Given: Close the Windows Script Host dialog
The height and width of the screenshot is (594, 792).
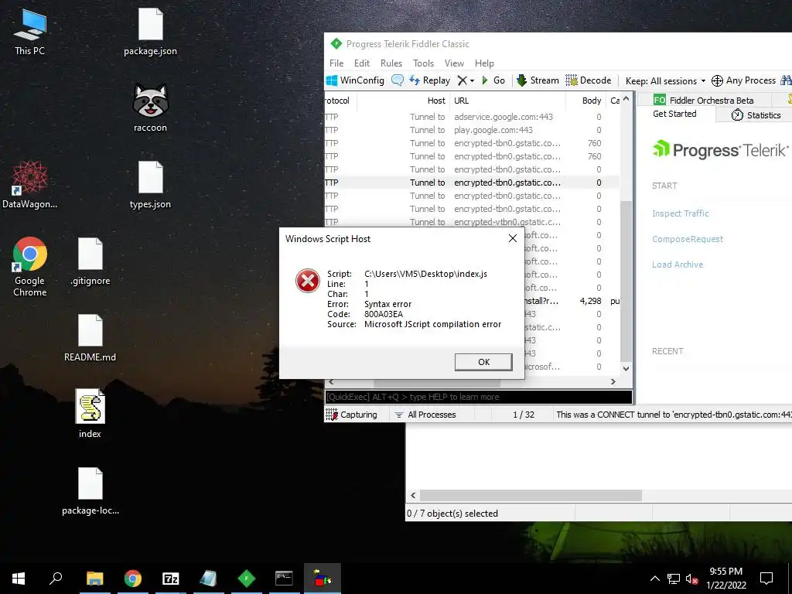Looking at the screenshot, I should coord(512,238).
